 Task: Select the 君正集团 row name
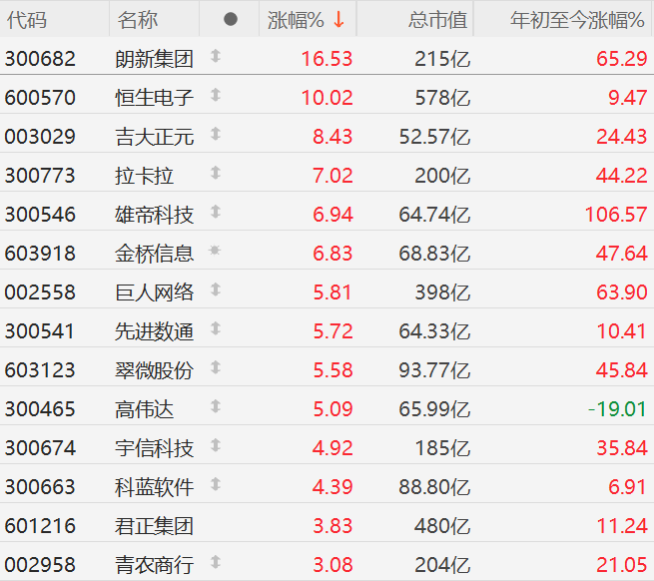(x=154, y=526)
